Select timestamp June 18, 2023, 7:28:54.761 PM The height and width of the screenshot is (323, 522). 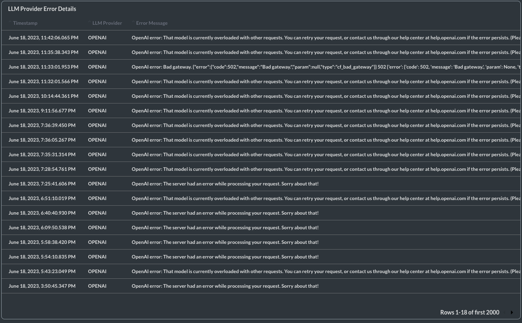click(42, 169)
